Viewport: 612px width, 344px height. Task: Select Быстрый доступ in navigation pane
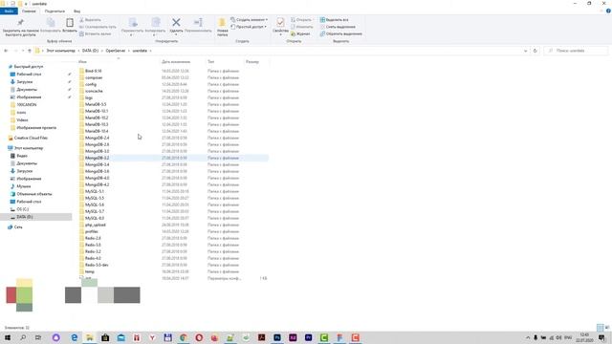(x=28, y=67)
